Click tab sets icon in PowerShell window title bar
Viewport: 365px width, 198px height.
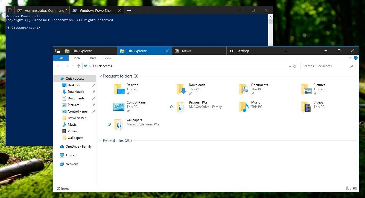(10, 10)
